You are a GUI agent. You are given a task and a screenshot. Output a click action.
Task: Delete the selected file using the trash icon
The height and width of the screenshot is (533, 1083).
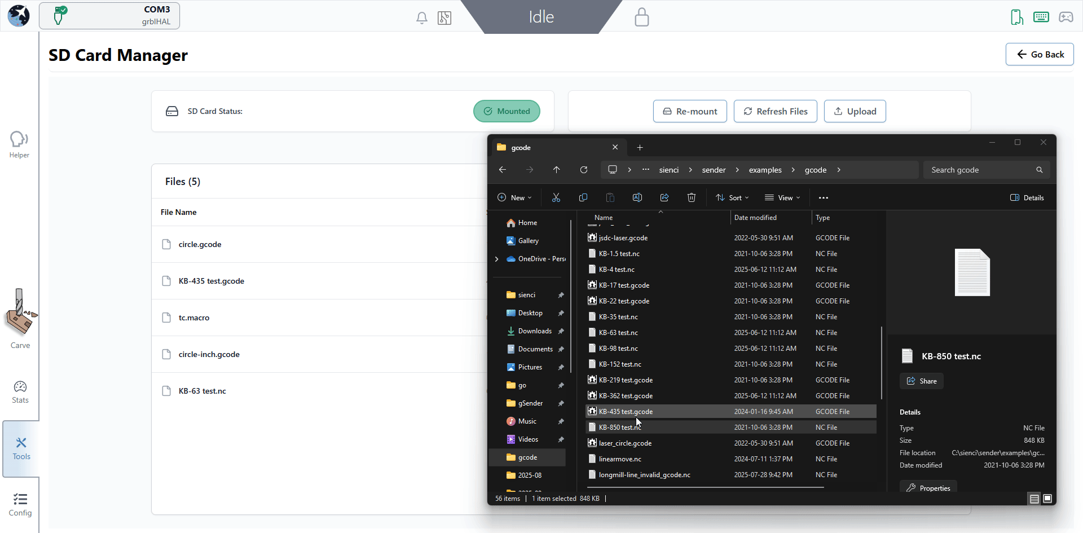click(x=691, y=197)
